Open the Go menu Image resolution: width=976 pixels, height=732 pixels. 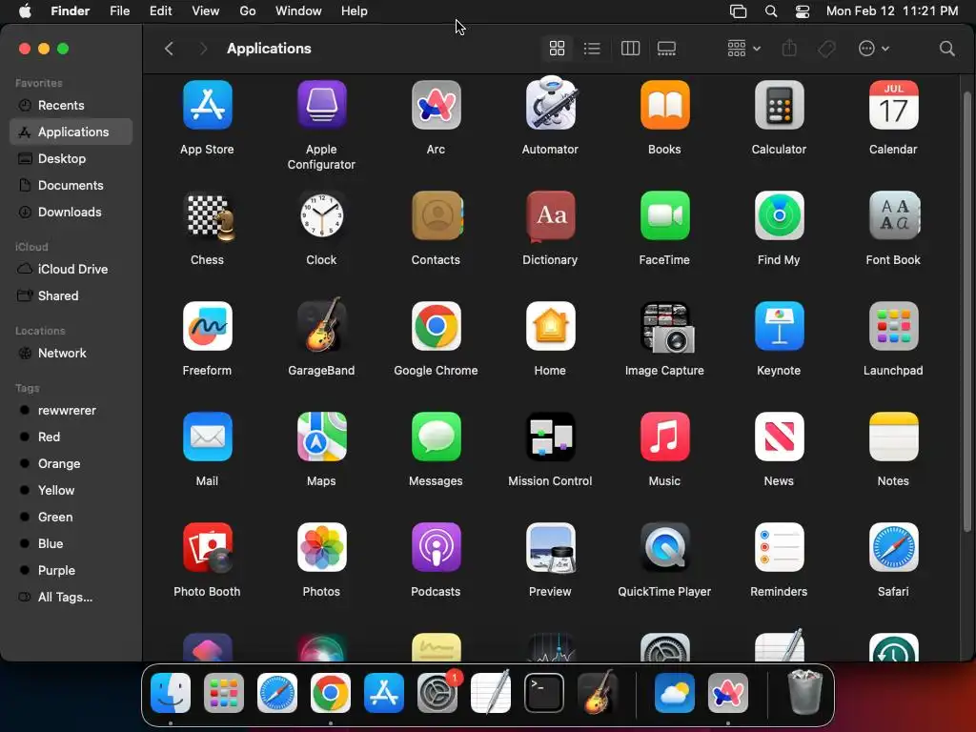[248, 11]
